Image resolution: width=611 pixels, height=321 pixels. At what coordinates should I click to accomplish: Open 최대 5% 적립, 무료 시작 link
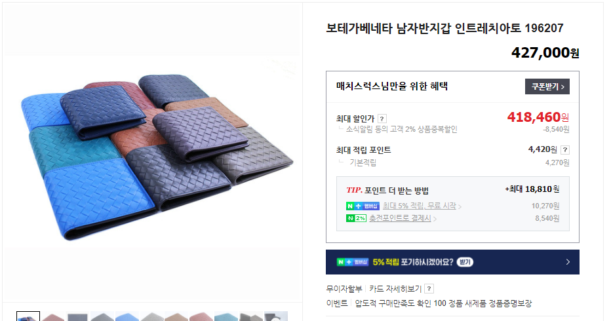pos(420,206)
